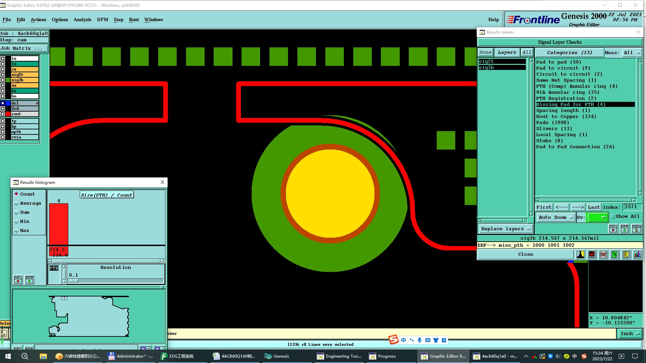Click the REF icon in Results histogram

tap(29, 280)
